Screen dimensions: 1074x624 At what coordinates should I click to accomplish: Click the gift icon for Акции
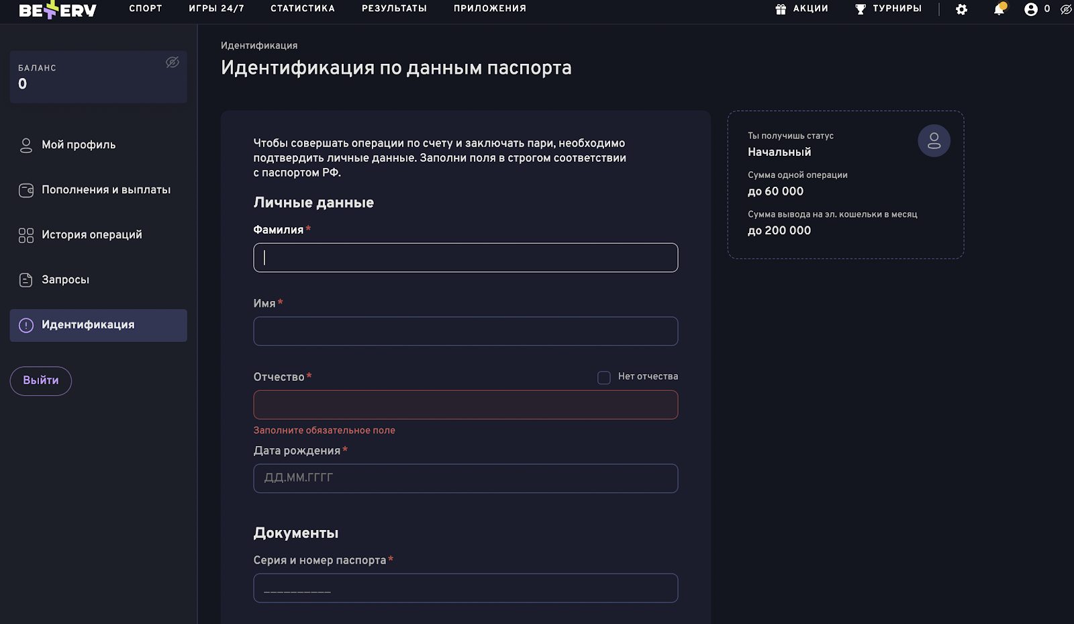(781, 9)
